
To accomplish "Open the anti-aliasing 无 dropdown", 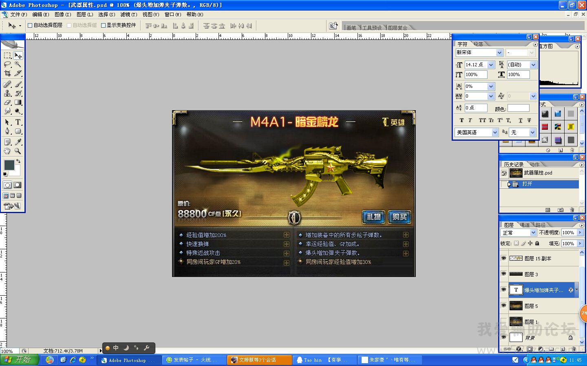I will point(532,132).
